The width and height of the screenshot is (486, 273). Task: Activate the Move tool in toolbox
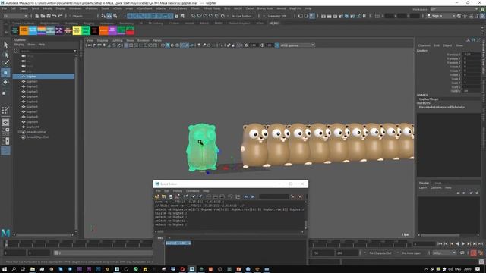(5, 73)
